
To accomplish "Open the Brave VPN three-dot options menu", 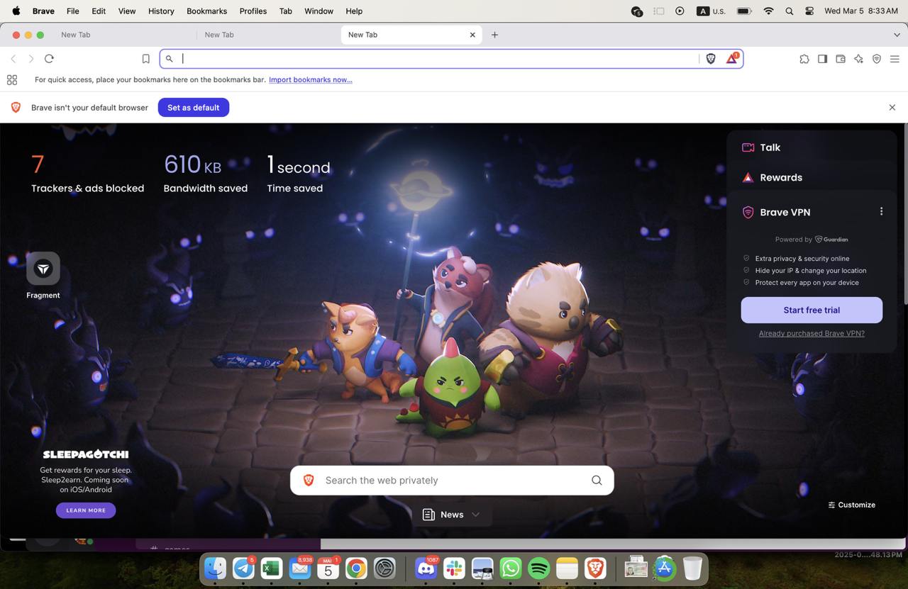I will pyautogui.click(x=881, y=211).
